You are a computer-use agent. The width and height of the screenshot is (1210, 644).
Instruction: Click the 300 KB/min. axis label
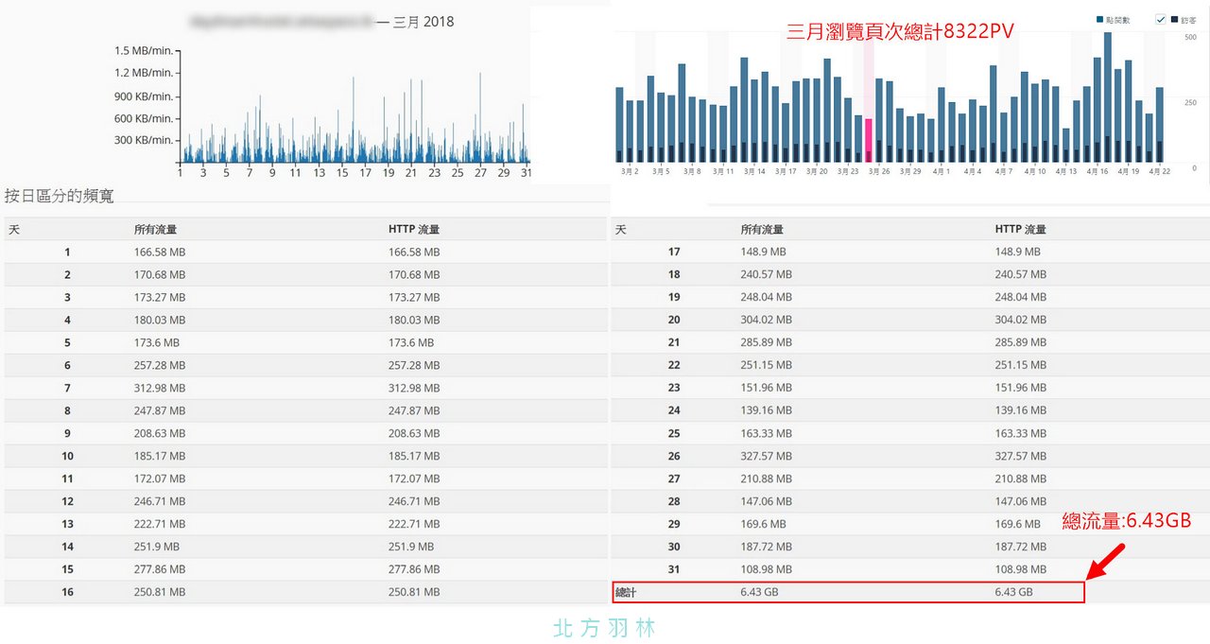click(x=144, y=140)
